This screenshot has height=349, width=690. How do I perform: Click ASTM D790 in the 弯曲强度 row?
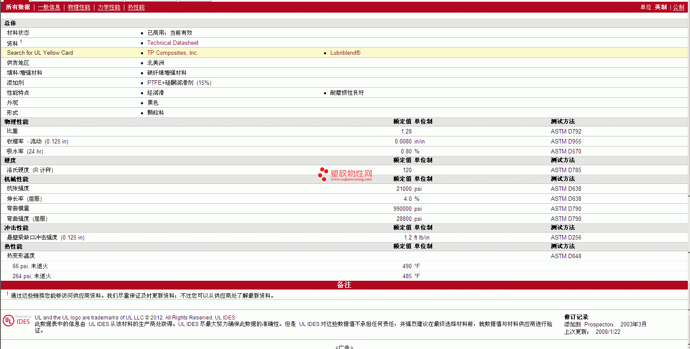pos(566,219)
